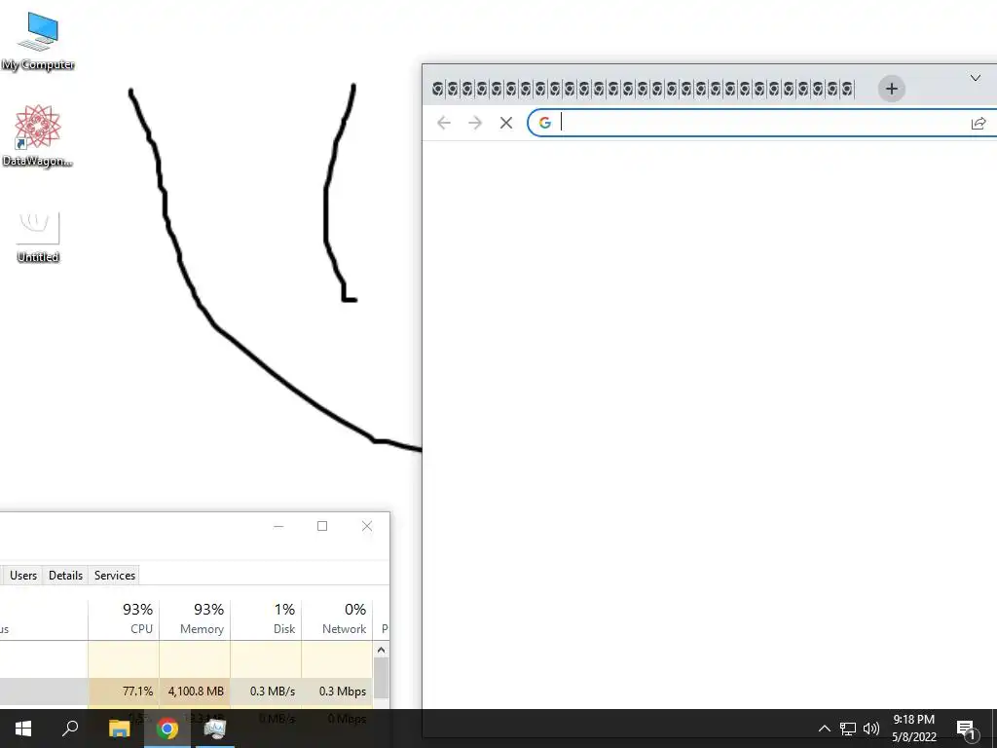Sort by Memory column in Task Manager
Viewport: 997px width, 748px height.
195,618
